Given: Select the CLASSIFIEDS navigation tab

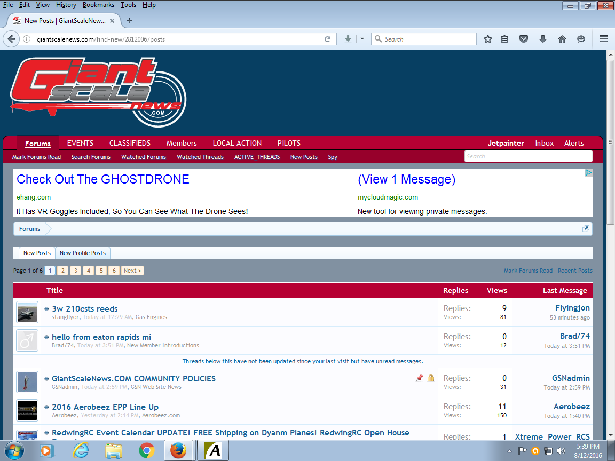Looking at the screenshot, I should click(x=130, y=143).
